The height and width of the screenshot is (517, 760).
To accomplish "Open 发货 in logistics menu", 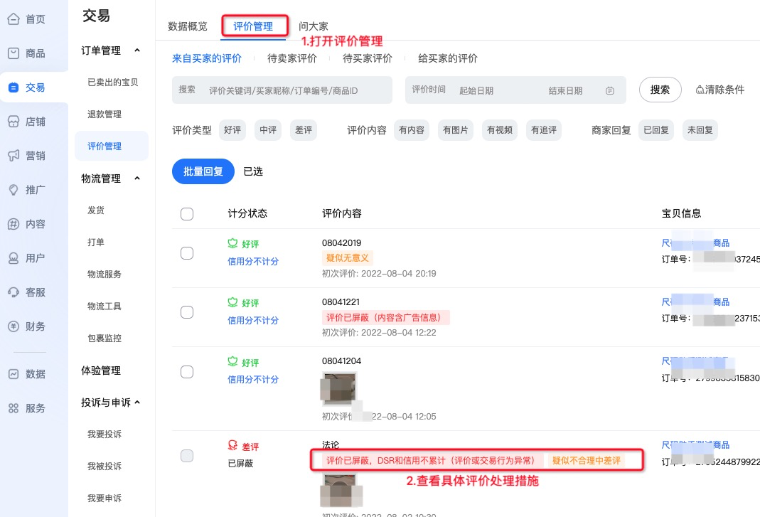I will (x=96, y=210).
